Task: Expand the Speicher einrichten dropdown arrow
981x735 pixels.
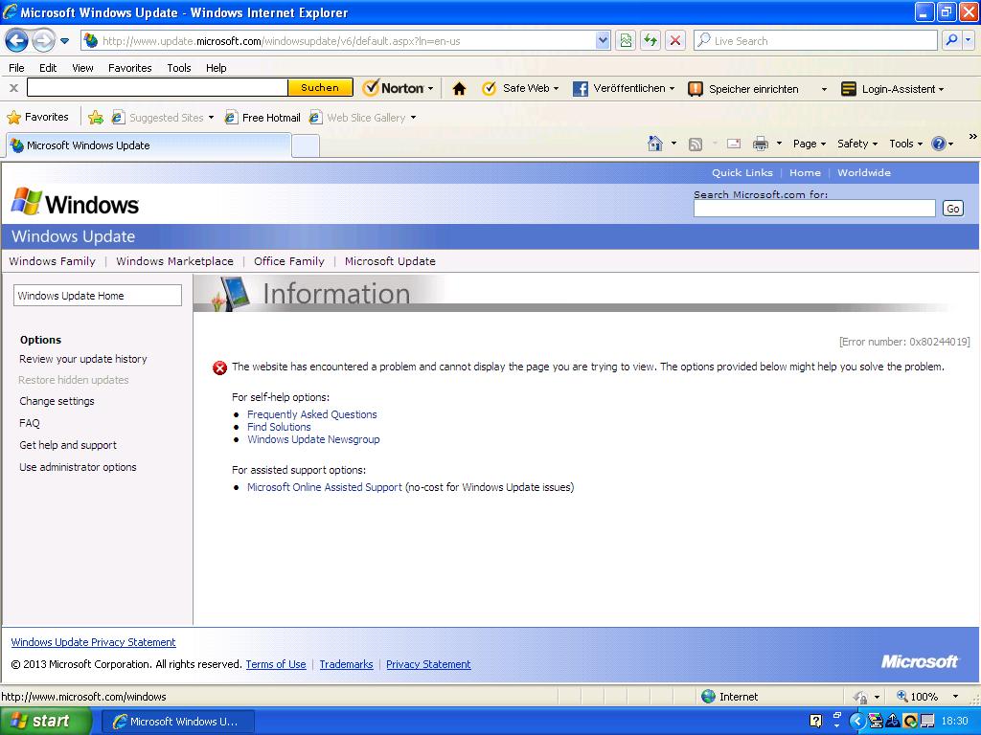Action: pos(824,89)
